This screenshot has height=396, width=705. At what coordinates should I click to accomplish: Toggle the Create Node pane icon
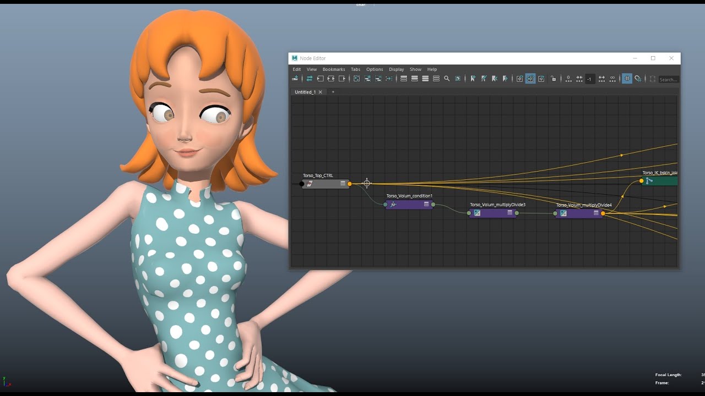295,79
